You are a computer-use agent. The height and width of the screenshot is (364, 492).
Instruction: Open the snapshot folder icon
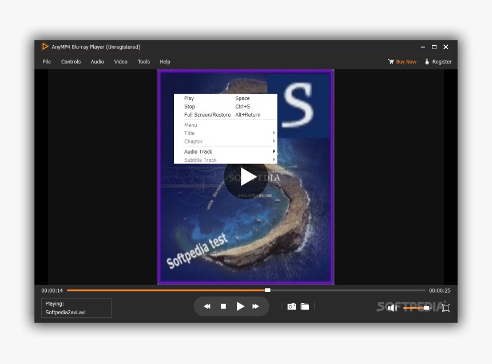click(305, 307)
